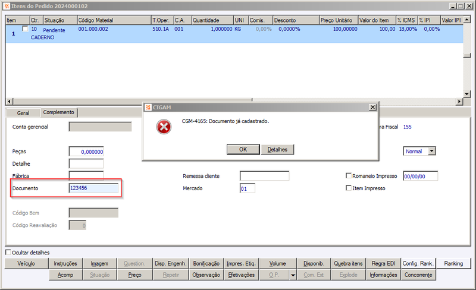This screenshot has width=476, height=290.
Task: Click the Romaneio date field 00/00/00
Action: coord(421,176)
